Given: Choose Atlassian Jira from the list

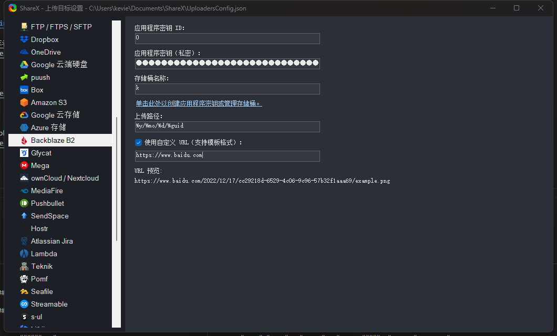Looking at the screenshot, I should (x=51, y=241).
